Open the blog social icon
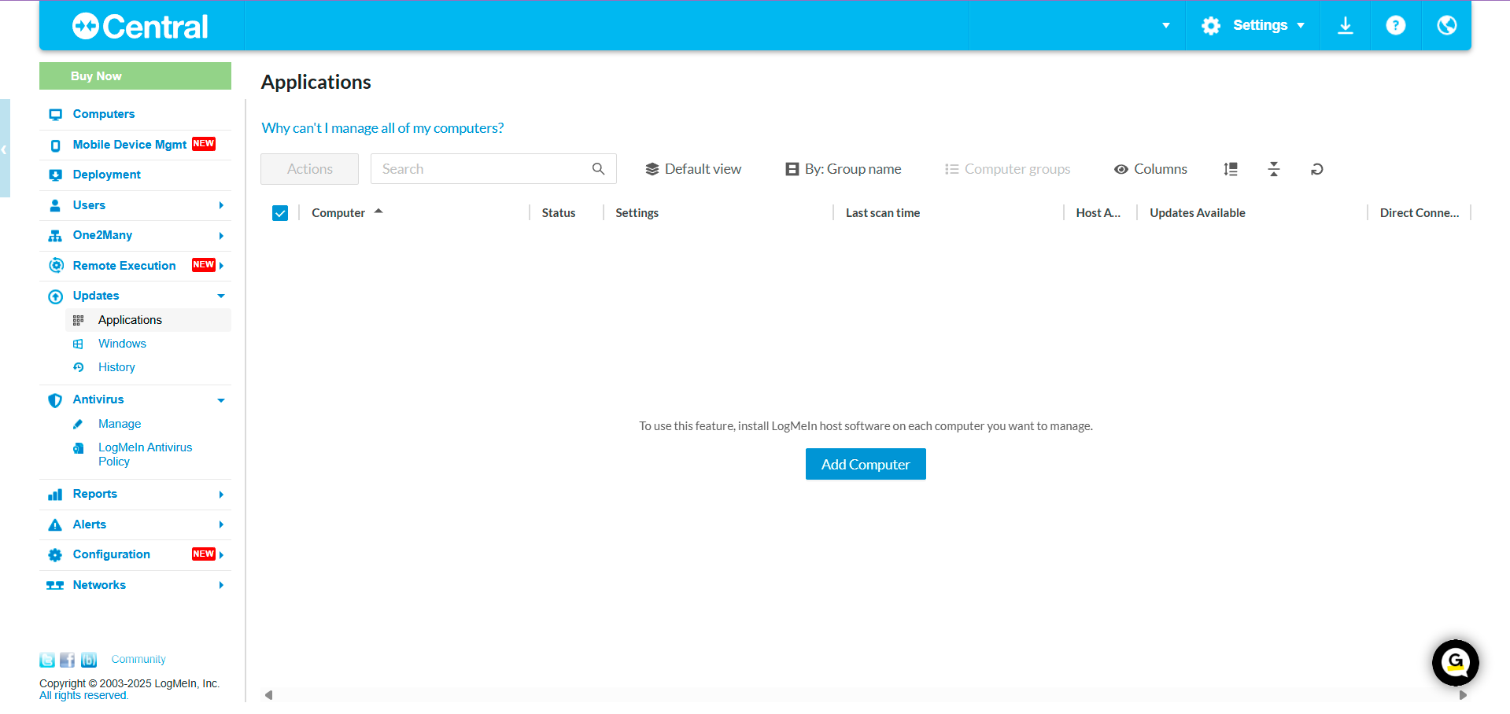1510x714 pixels. pos(89,660)
